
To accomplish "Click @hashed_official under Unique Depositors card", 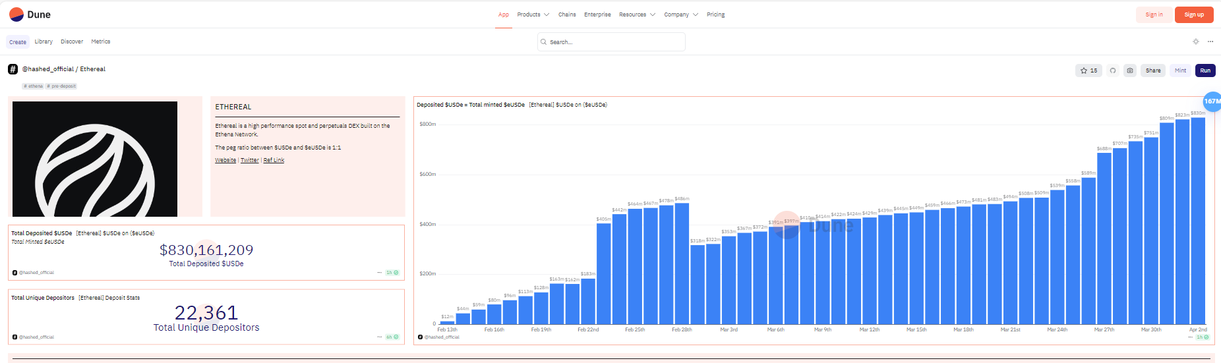I will (36, 337).
